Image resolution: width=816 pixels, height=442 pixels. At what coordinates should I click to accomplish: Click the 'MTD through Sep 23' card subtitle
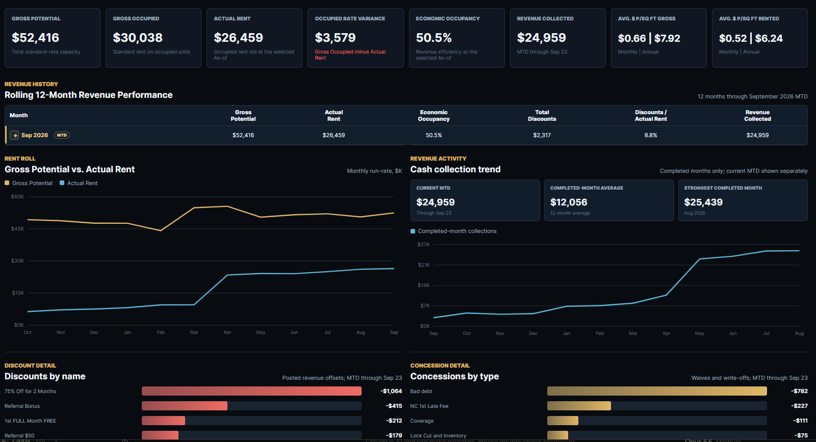coord(542,51)
